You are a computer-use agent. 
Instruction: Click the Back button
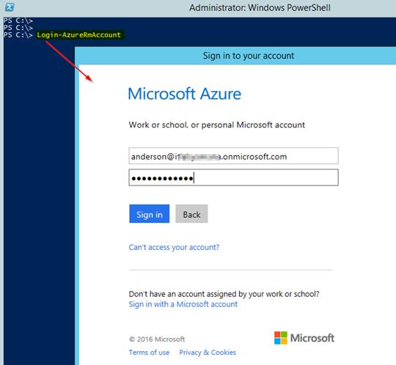click(x=191, y=214)
